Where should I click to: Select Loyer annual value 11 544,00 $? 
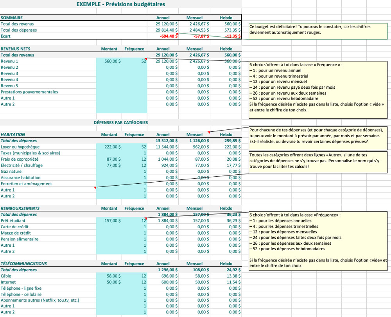tap(167, 147)
